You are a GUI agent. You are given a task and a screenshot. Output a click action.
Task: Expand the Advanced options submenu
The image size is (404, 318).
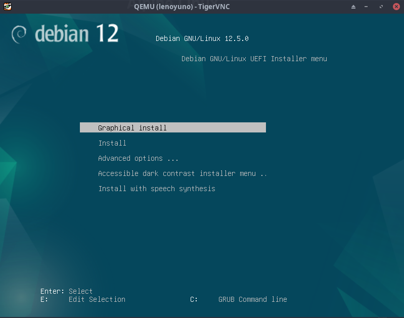[138, 158]
